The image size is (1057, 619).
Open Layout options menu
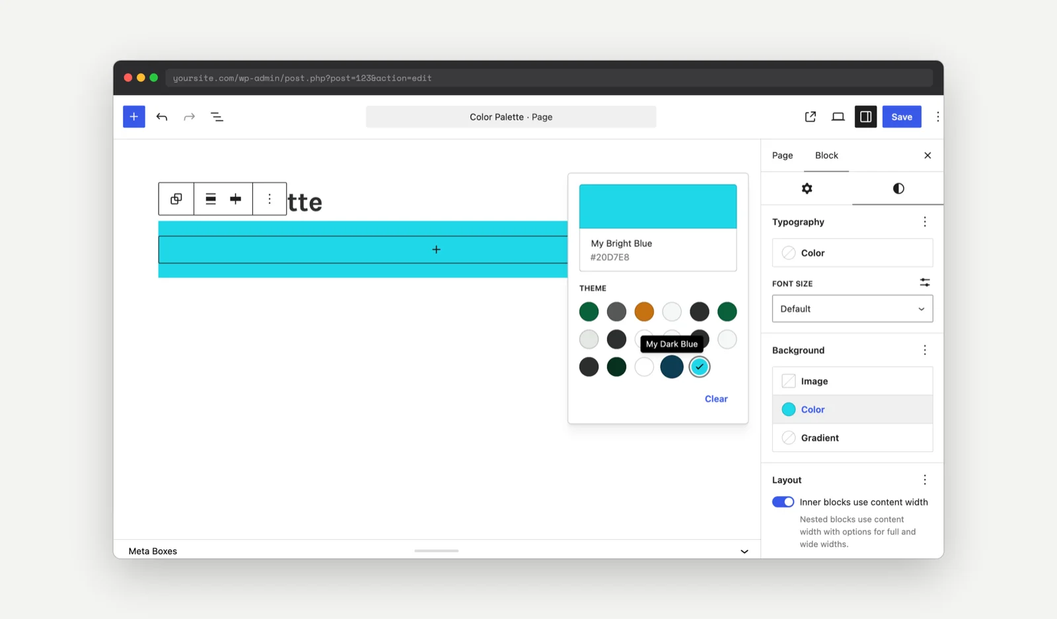pyautogui.click(x=925, y=480)
